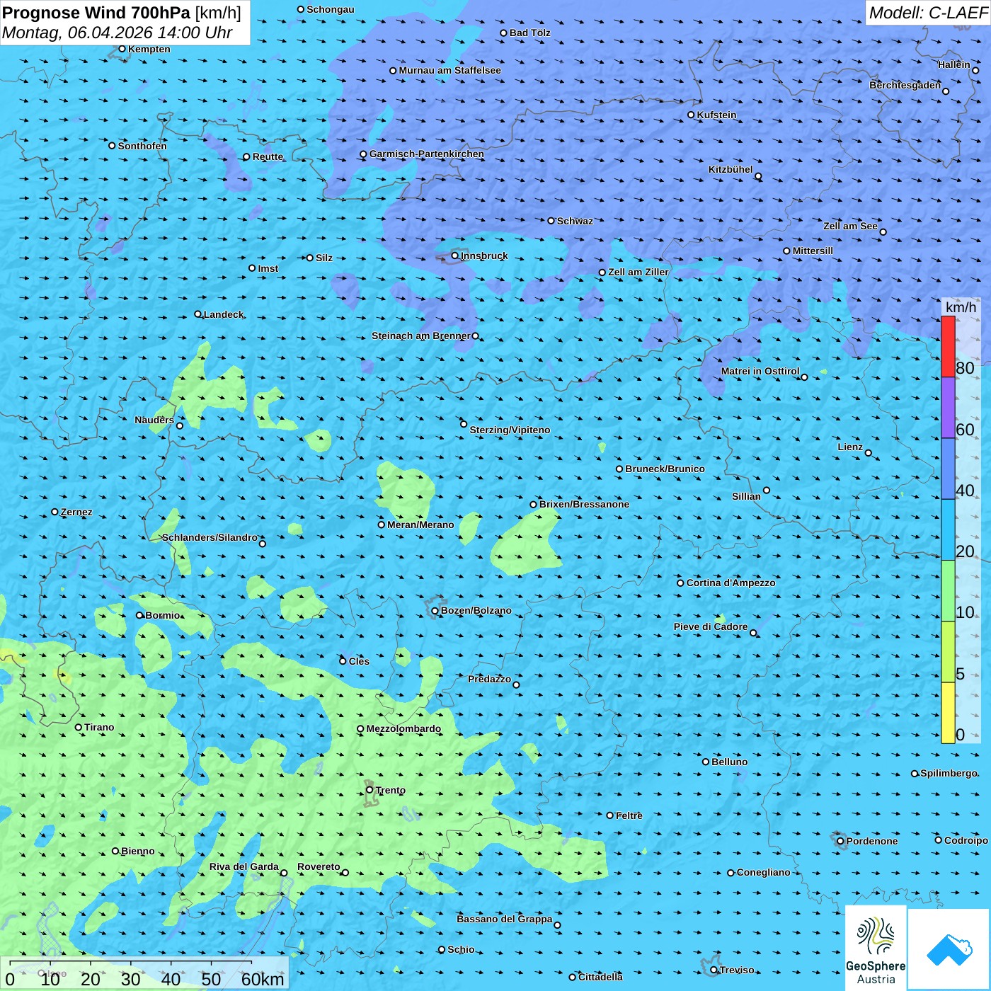Viewport: 991px width, 991px height.
Task: Click the Sonthofen label
Action: [142, 146]
